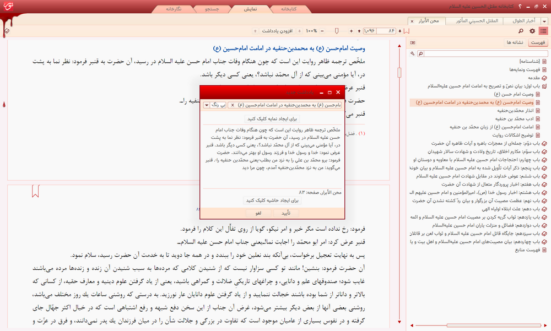Open the magnifier search icon in the book toolbar
551x331 pixels.
521,31
